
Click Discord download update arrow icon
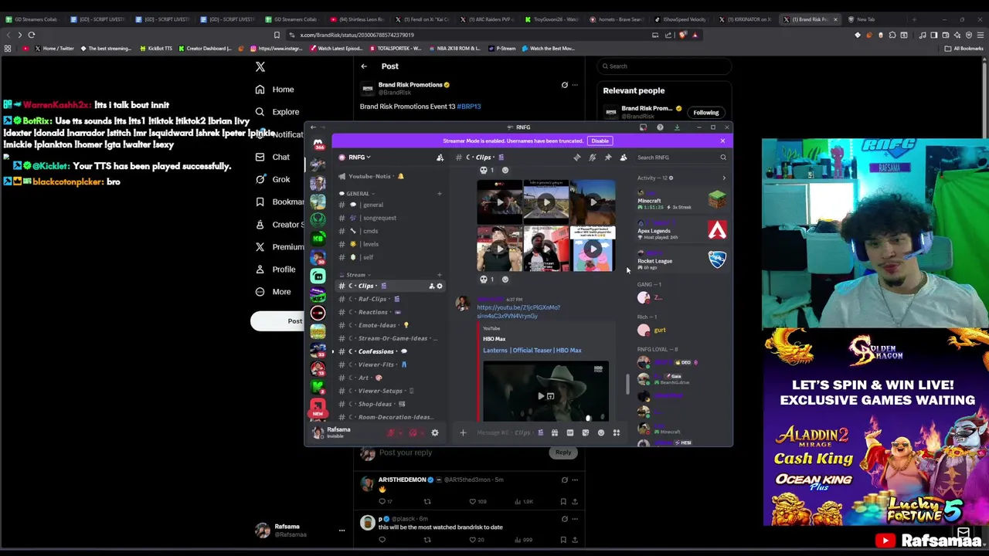pos(677,127)
